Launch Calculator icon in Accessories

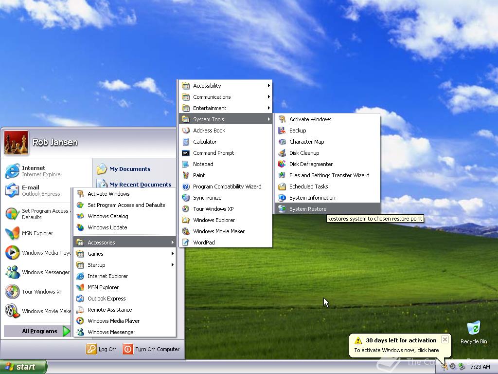(x=186, y=142)
